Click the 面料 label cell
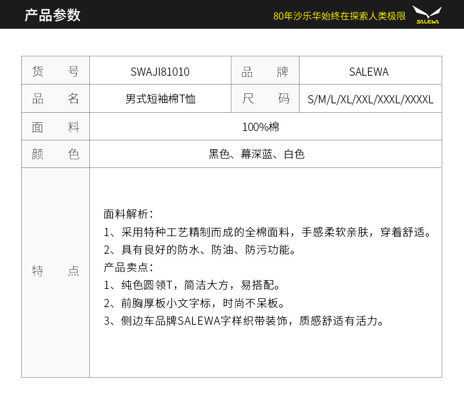 pos(55,126)
